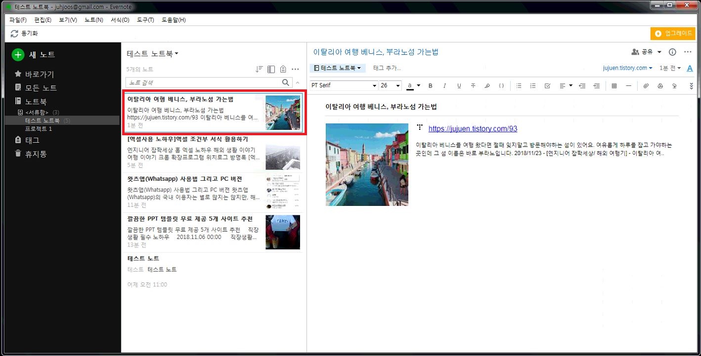Open the 테스트 노트북 dropdown above the note list
This screenshot has width=701, height=356.
coord(153,53)
